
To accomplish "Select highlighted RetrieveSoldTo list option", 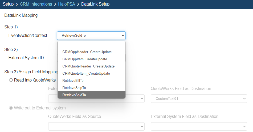I will [x=92, y=95].
